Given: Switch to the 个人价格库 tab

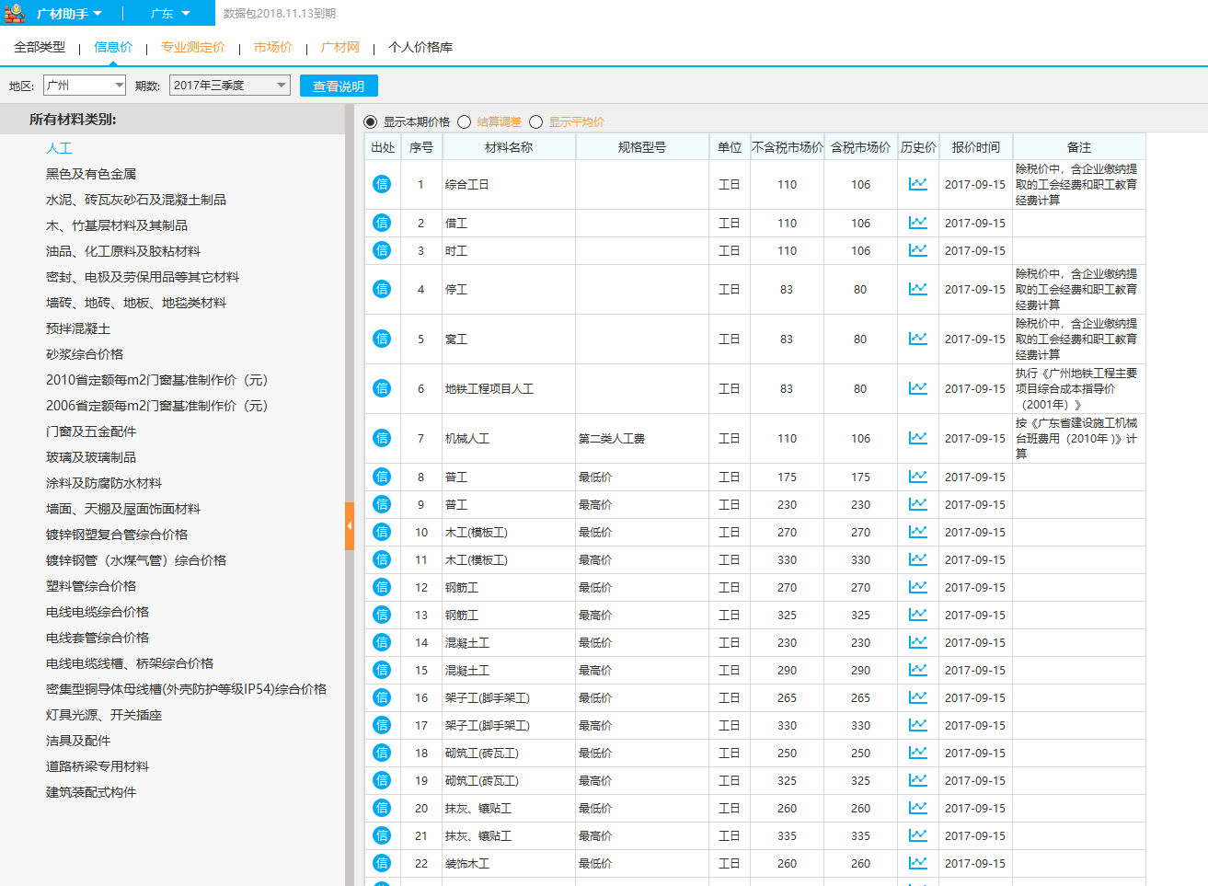Looking at the screenshot, I should coord(420,47).
